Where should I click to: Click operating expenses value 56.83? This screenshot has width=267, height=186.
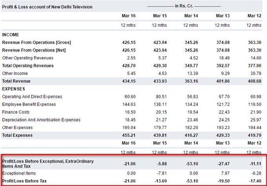(192, 97)
